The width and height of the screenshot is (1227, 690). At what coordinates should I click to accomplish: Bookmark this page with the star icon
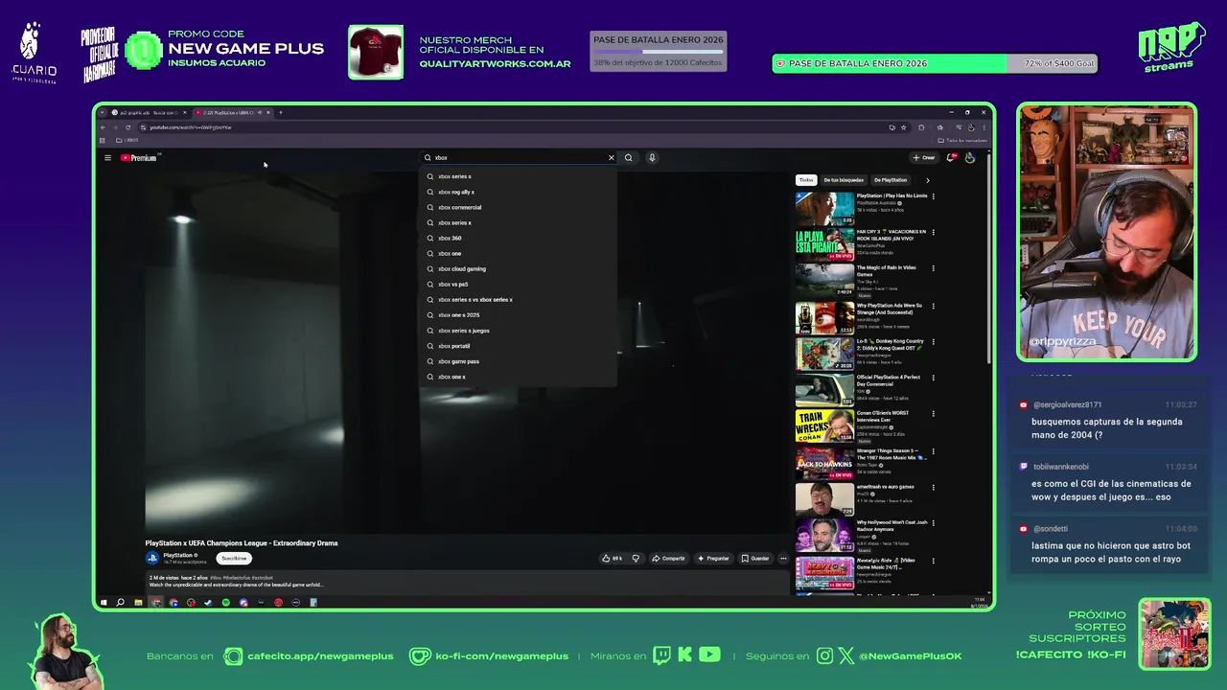(x=903, y=127)
